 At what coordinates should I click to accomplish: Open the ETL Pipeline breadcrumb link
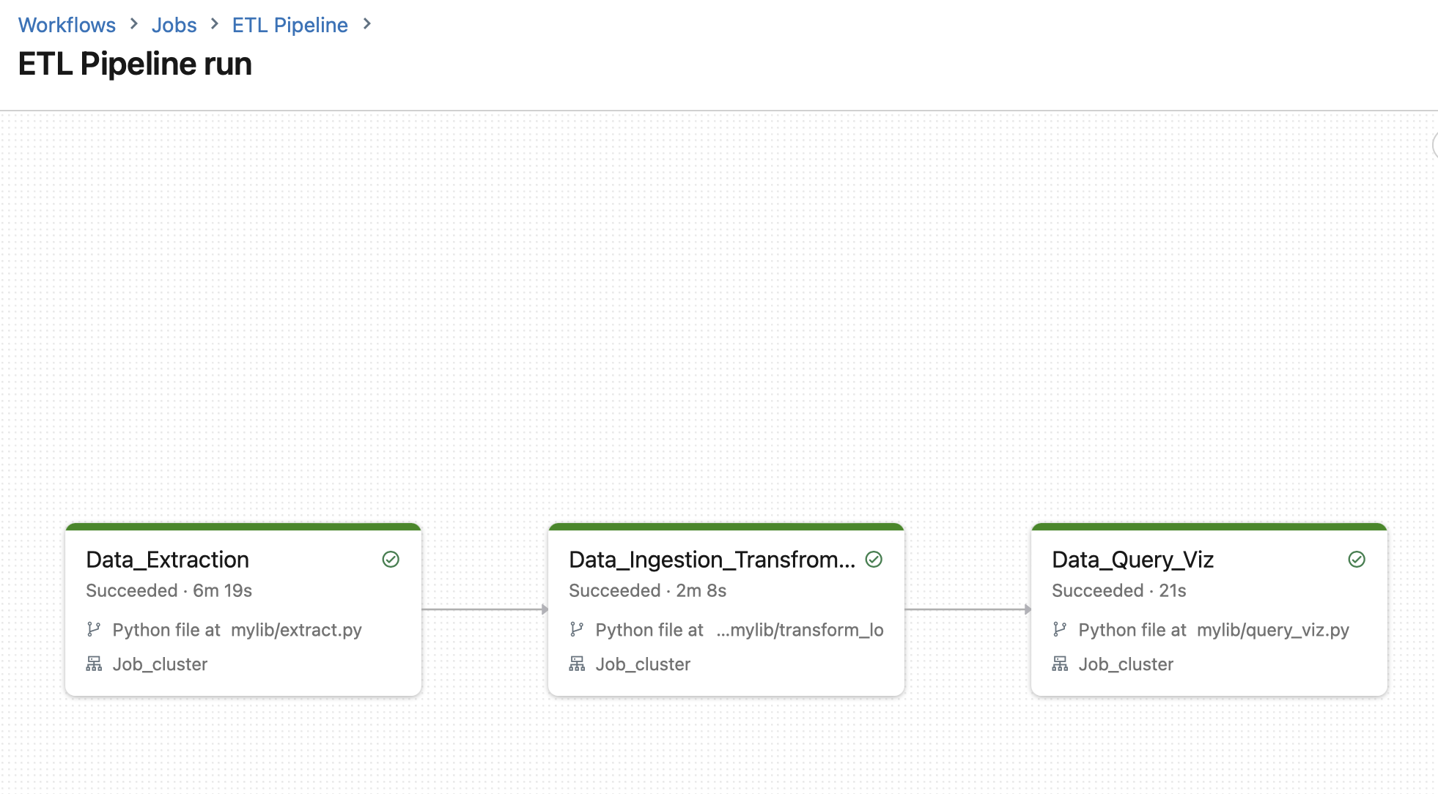click(290, 24)
